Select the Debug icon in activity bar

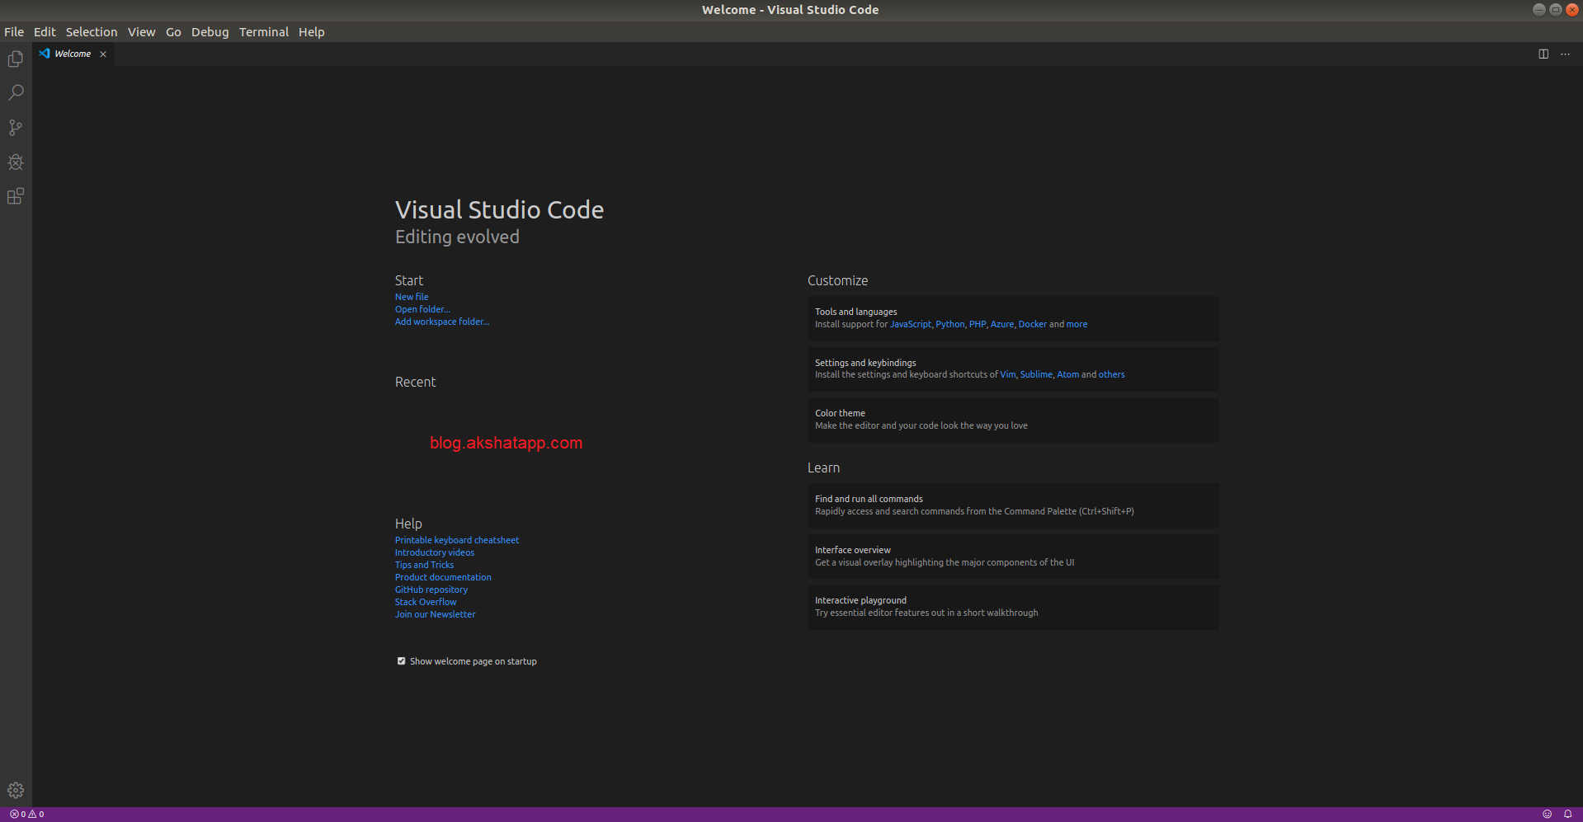pyautogui.click(x=16, y=162)
